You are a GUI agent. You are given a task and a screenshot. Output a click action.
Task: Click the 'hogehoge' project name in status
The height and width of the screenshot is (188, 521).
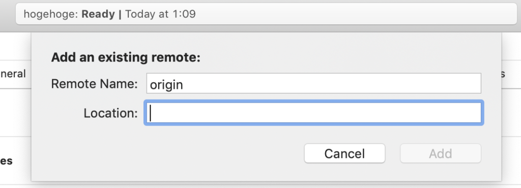(x=51, y=14)
